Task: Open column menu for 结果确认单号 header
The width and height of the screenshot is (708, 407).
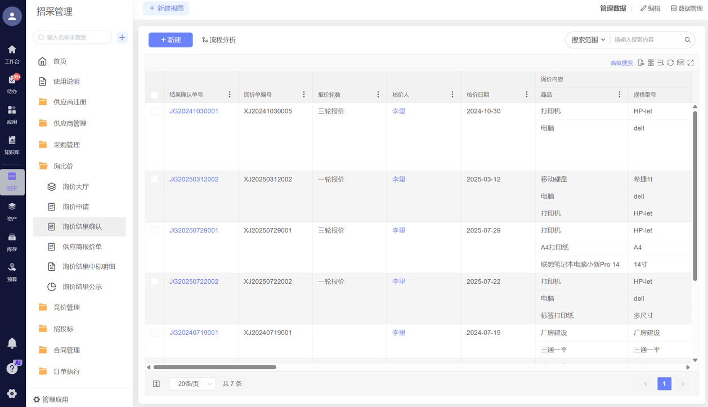Action: 230,95
